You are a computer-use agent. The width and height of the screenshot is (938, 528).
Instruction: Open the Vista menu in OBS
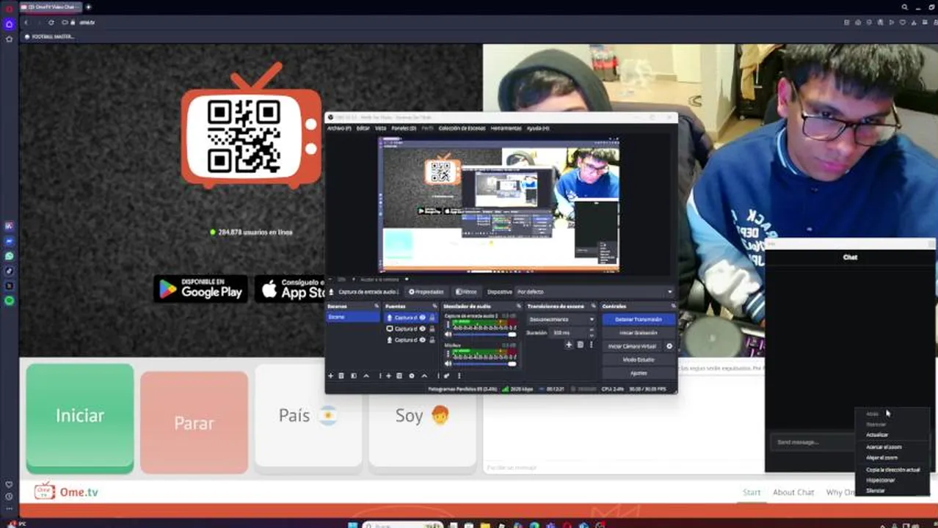pos(380,128)
